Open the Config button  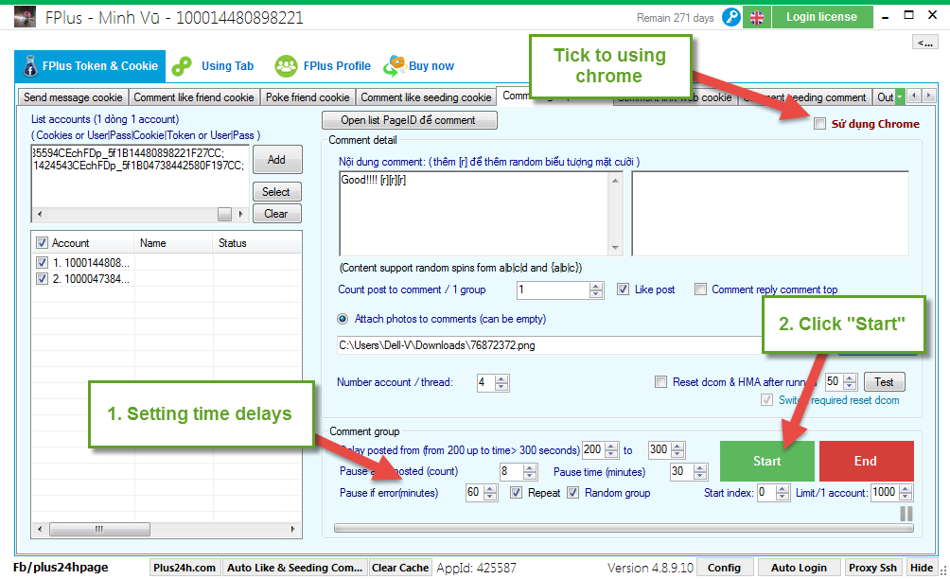tap(724, 568)
